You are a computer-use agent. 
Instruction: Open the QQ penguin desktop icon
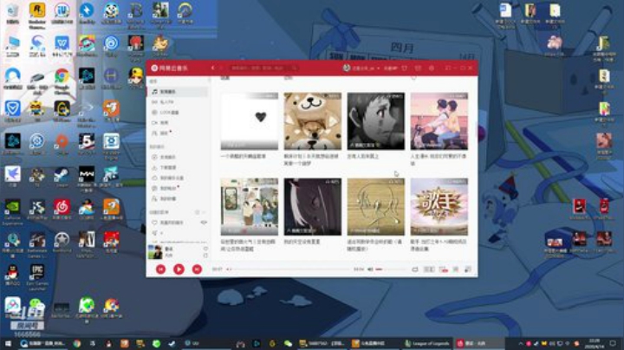(x=12, y=275)
